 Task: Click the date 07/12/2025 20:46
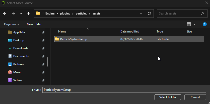131,39
